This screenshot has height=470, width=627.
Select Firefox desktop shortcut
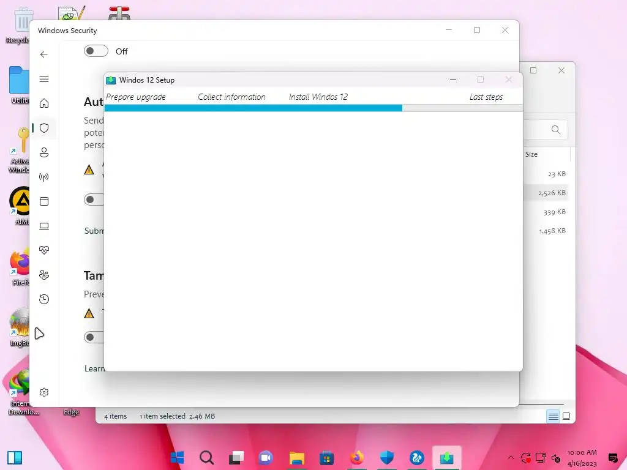point(20,267)
